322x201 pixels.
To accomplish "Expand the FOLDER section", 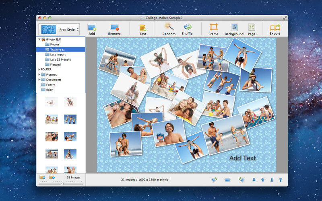I will pos(39,69).
